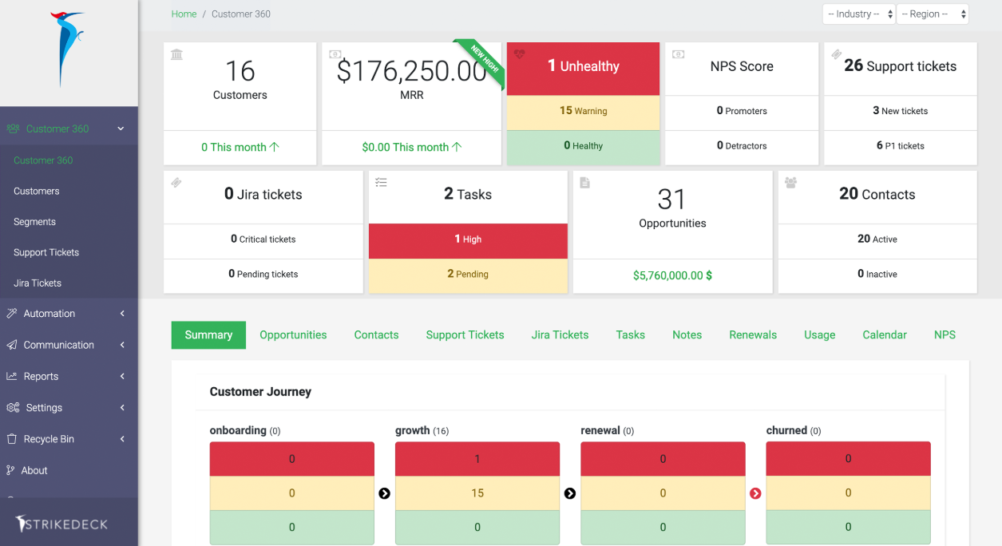
Task: Click the money icon on NPS Score card
Action: [678, 54]
